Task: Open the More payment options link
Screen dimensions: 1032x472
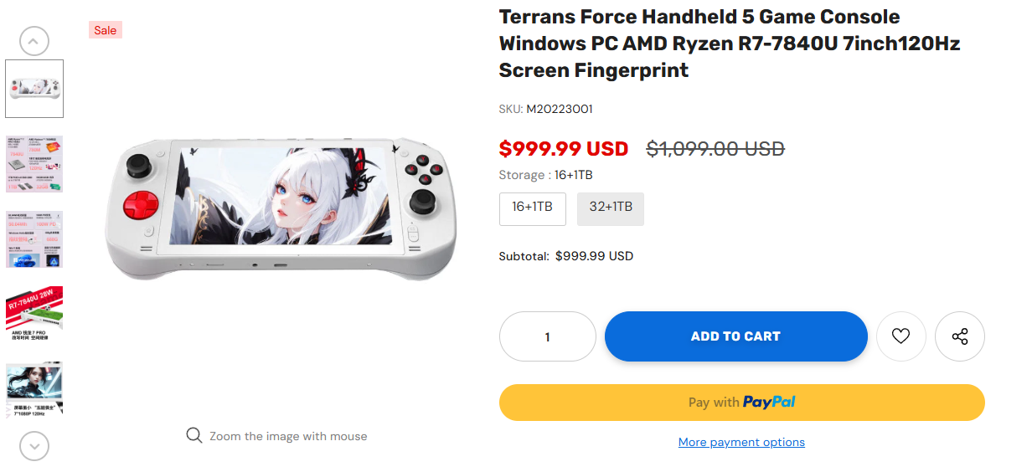Action: tap(741, 442)
